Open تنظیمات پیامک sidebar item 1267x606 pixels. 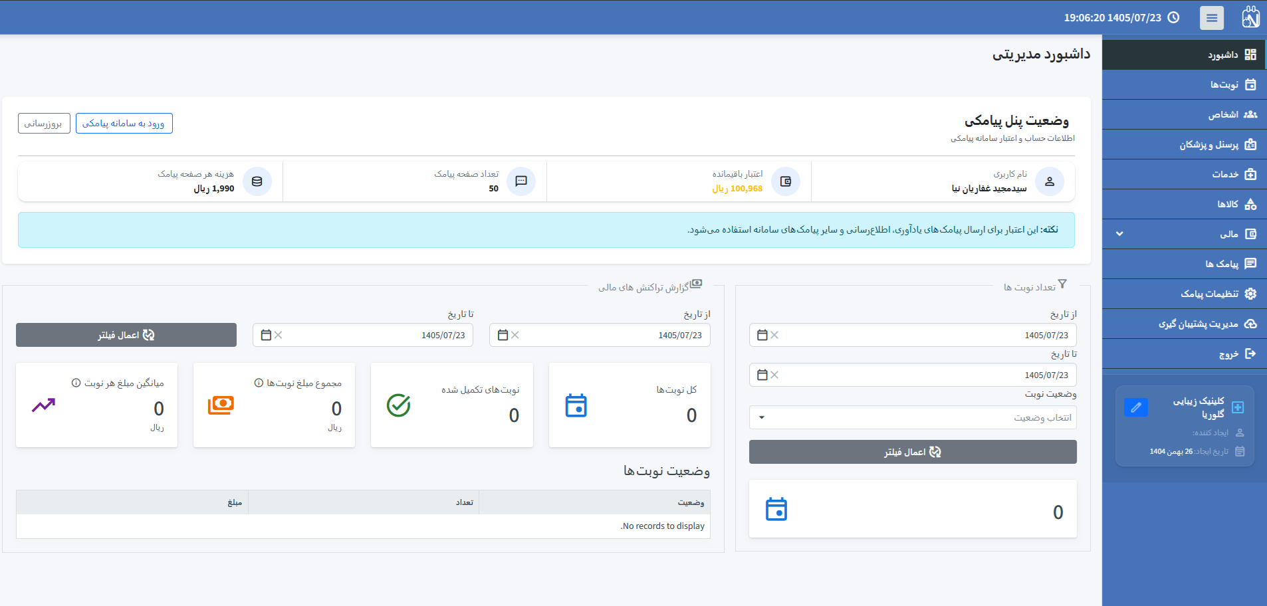coord(1185,294)
